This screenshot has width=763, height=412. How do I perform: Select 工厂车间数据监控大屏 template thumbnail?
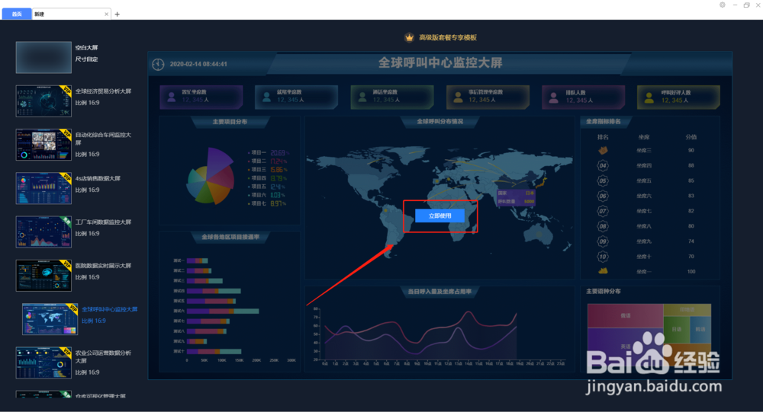(x=43, y=232)
